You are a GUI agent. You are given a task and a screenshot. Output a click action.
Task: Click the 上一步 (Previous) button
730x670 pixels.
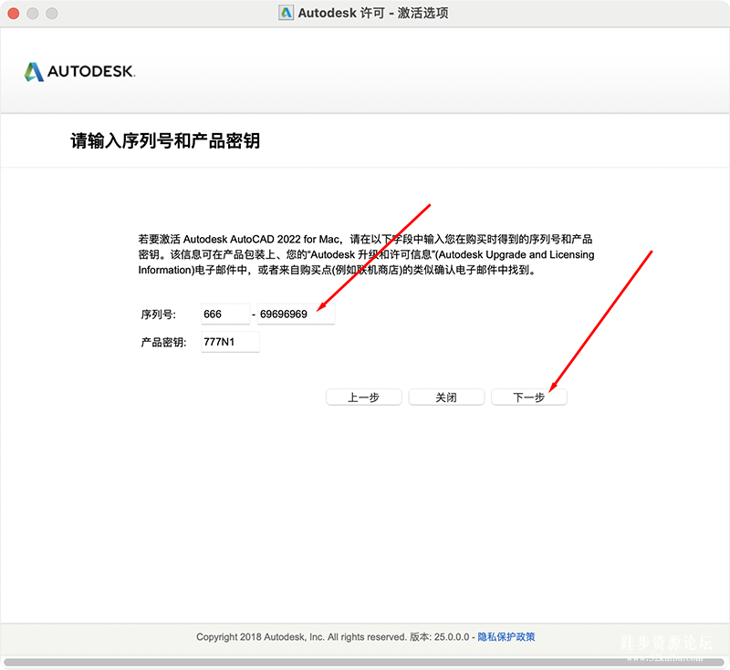click(x=363, y=397)
